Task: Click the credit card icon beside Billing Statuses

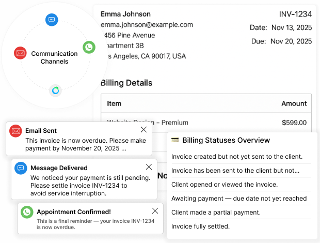Action: click(x=175, y=140)
